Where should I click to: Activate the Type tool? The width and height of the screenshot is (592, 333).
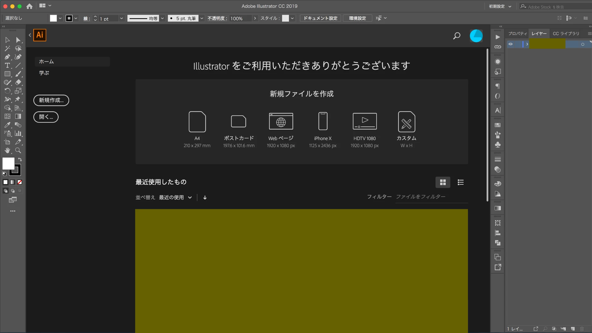pyautogui.click(x=7, y=65)
